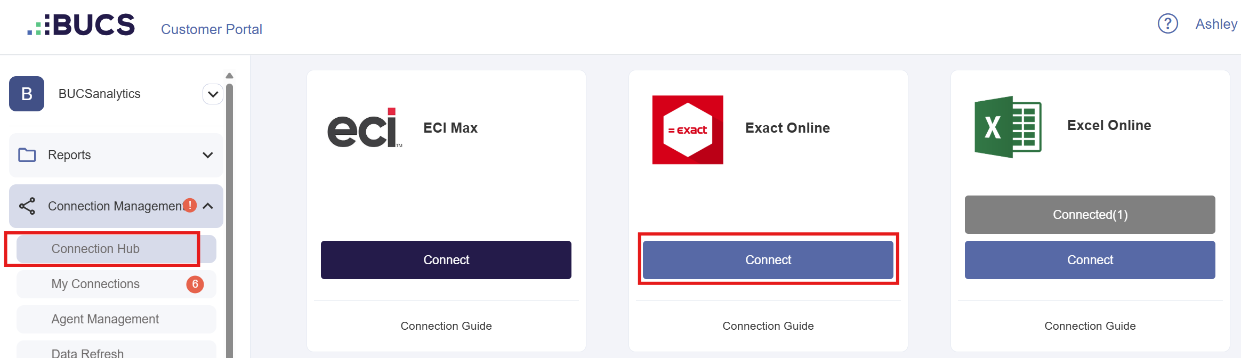Viewport: 1241px width, 358px height.
Task: Click the BUCSanalytics B avatar icon
Action: tap(27, 94)
